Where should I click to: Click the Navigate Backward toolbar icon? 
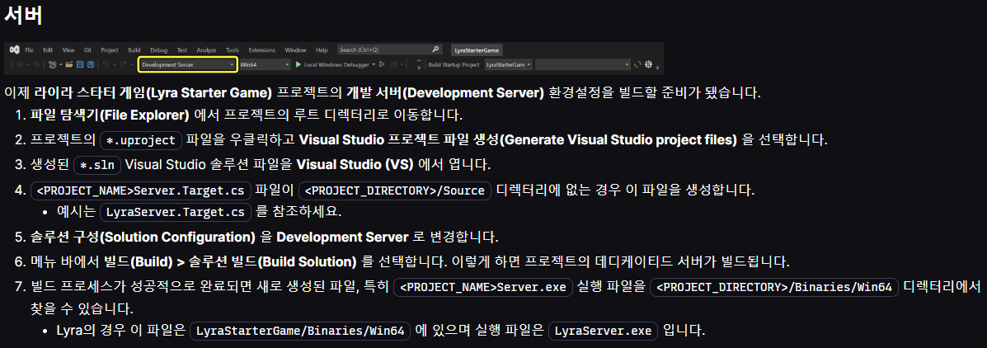tap(20, 64)
